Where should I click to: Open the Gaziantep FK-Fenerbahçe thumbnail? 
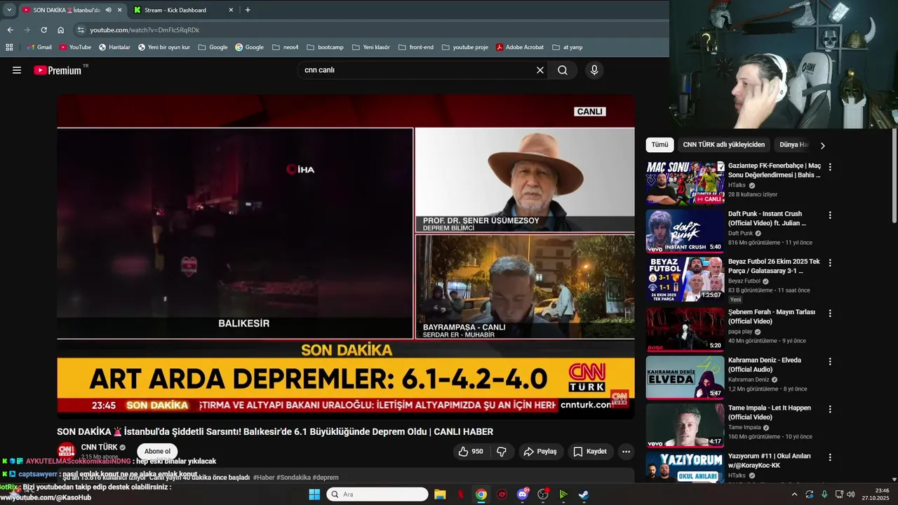point(685,183)
